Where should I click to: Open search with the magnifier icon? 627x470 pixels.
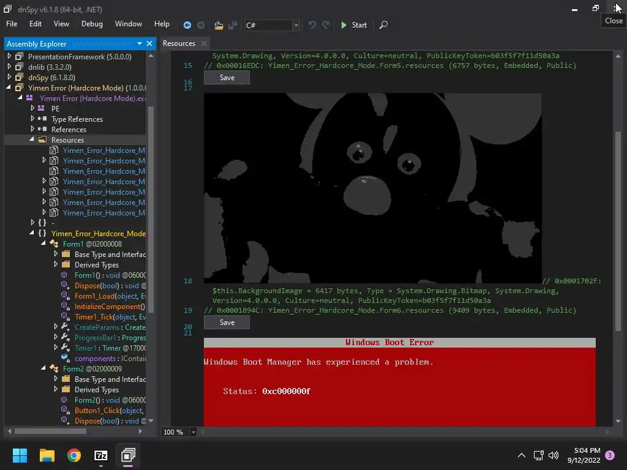(x=383, y=25)
